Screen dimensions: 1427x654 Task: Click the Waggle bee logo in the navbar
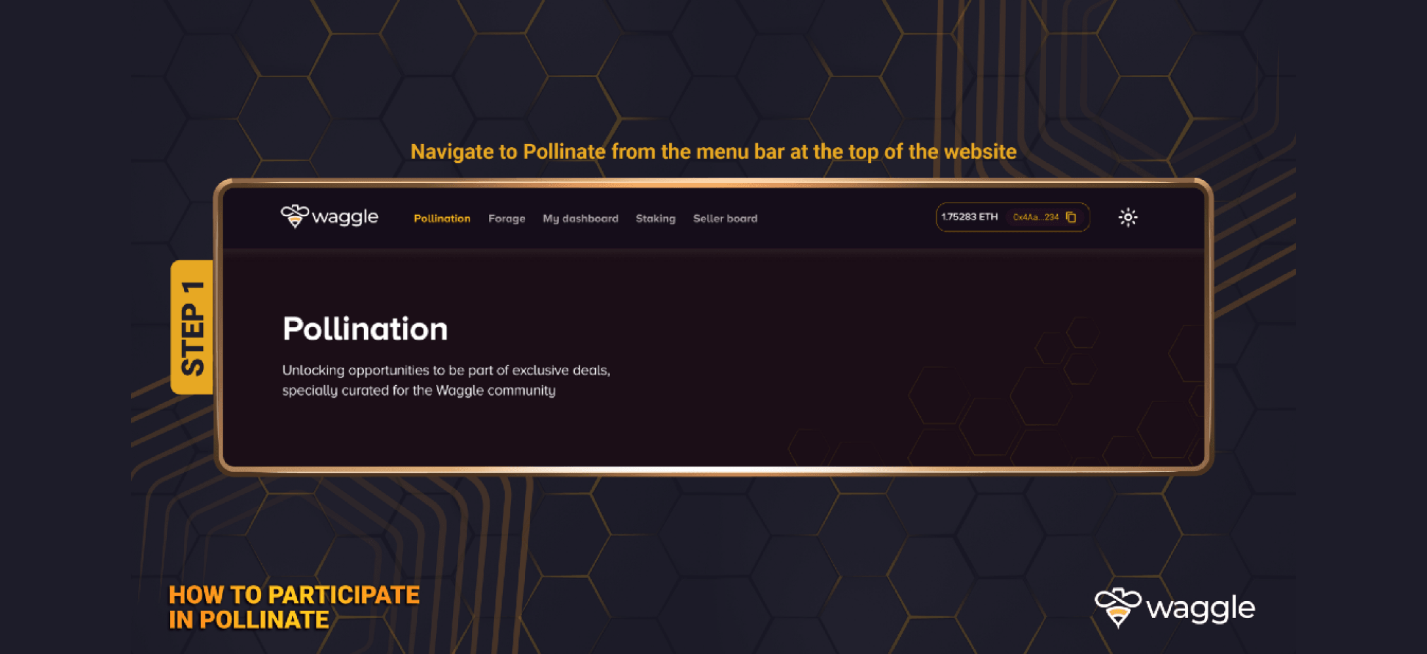[294, 216]
